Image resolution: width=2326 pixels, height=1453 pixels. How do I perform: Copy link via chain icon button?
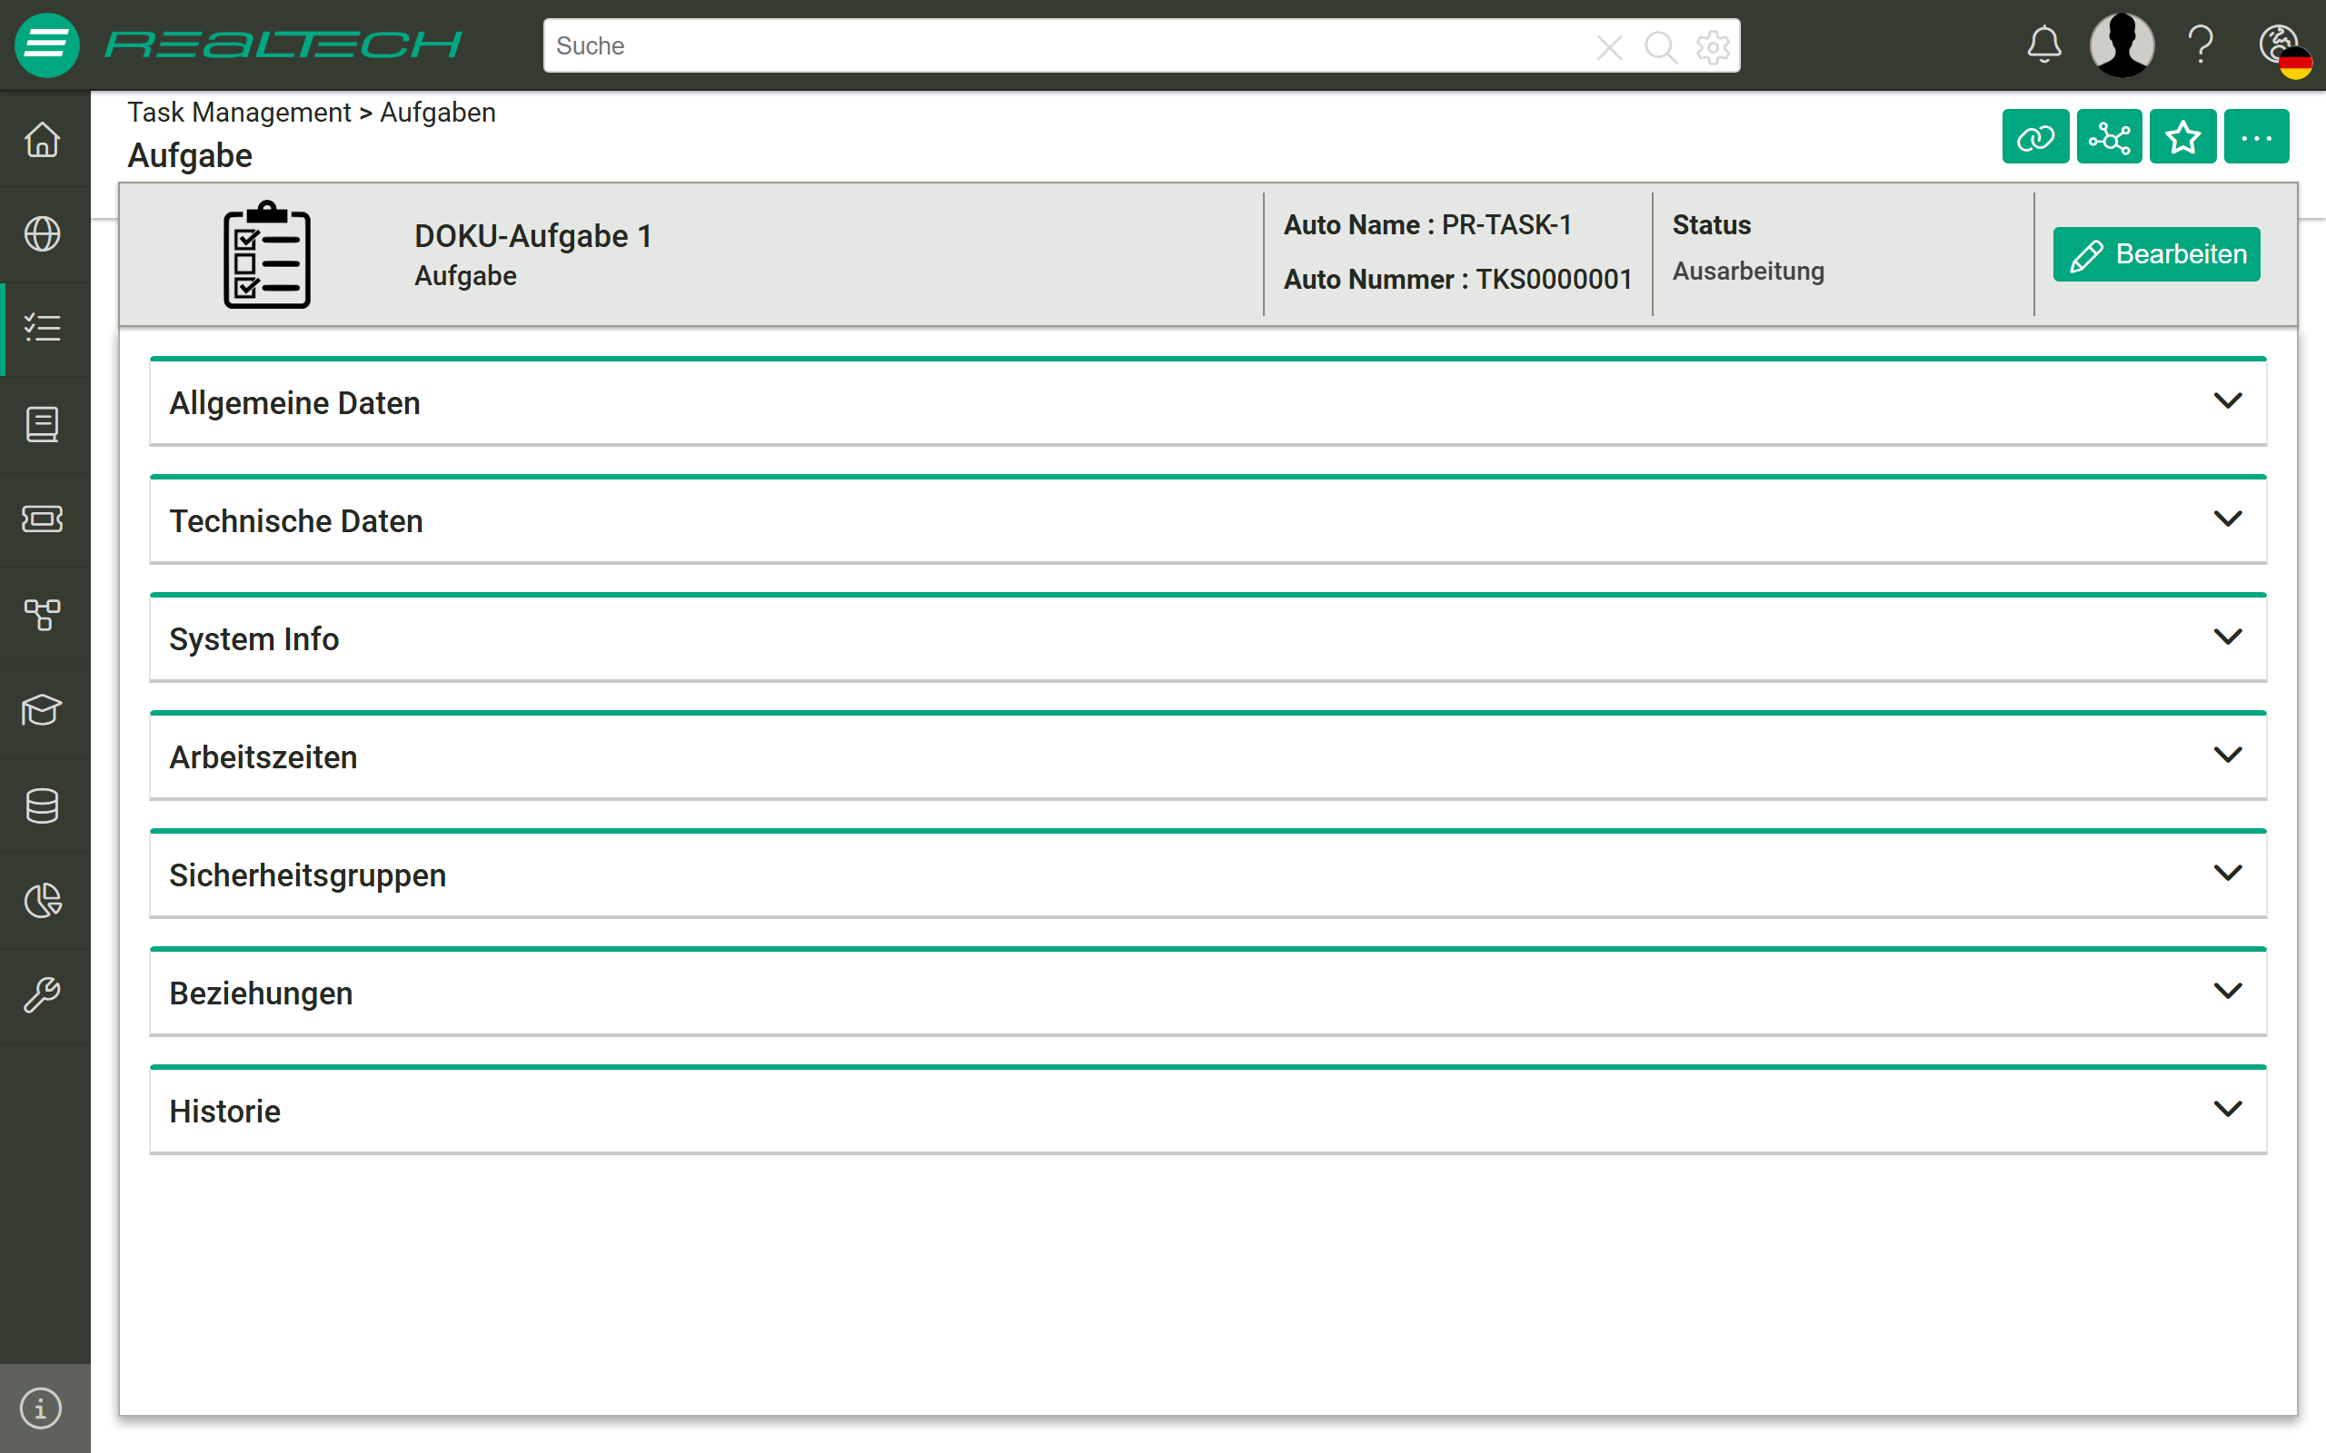pyautogui.click(x=2034, y=138)
